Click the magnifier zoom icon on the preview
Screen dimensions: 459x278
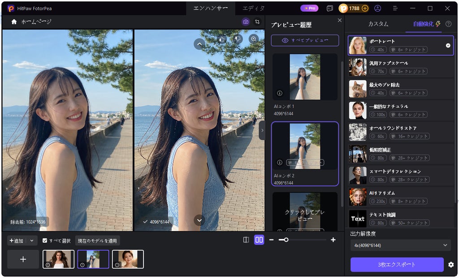pyautogui.click(x=254, y=39)
